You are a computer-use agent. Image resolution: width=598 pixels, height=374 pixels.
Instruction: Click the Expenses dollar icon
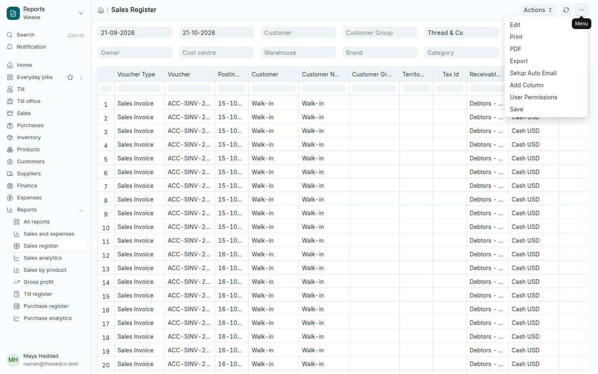coord(10,198)
